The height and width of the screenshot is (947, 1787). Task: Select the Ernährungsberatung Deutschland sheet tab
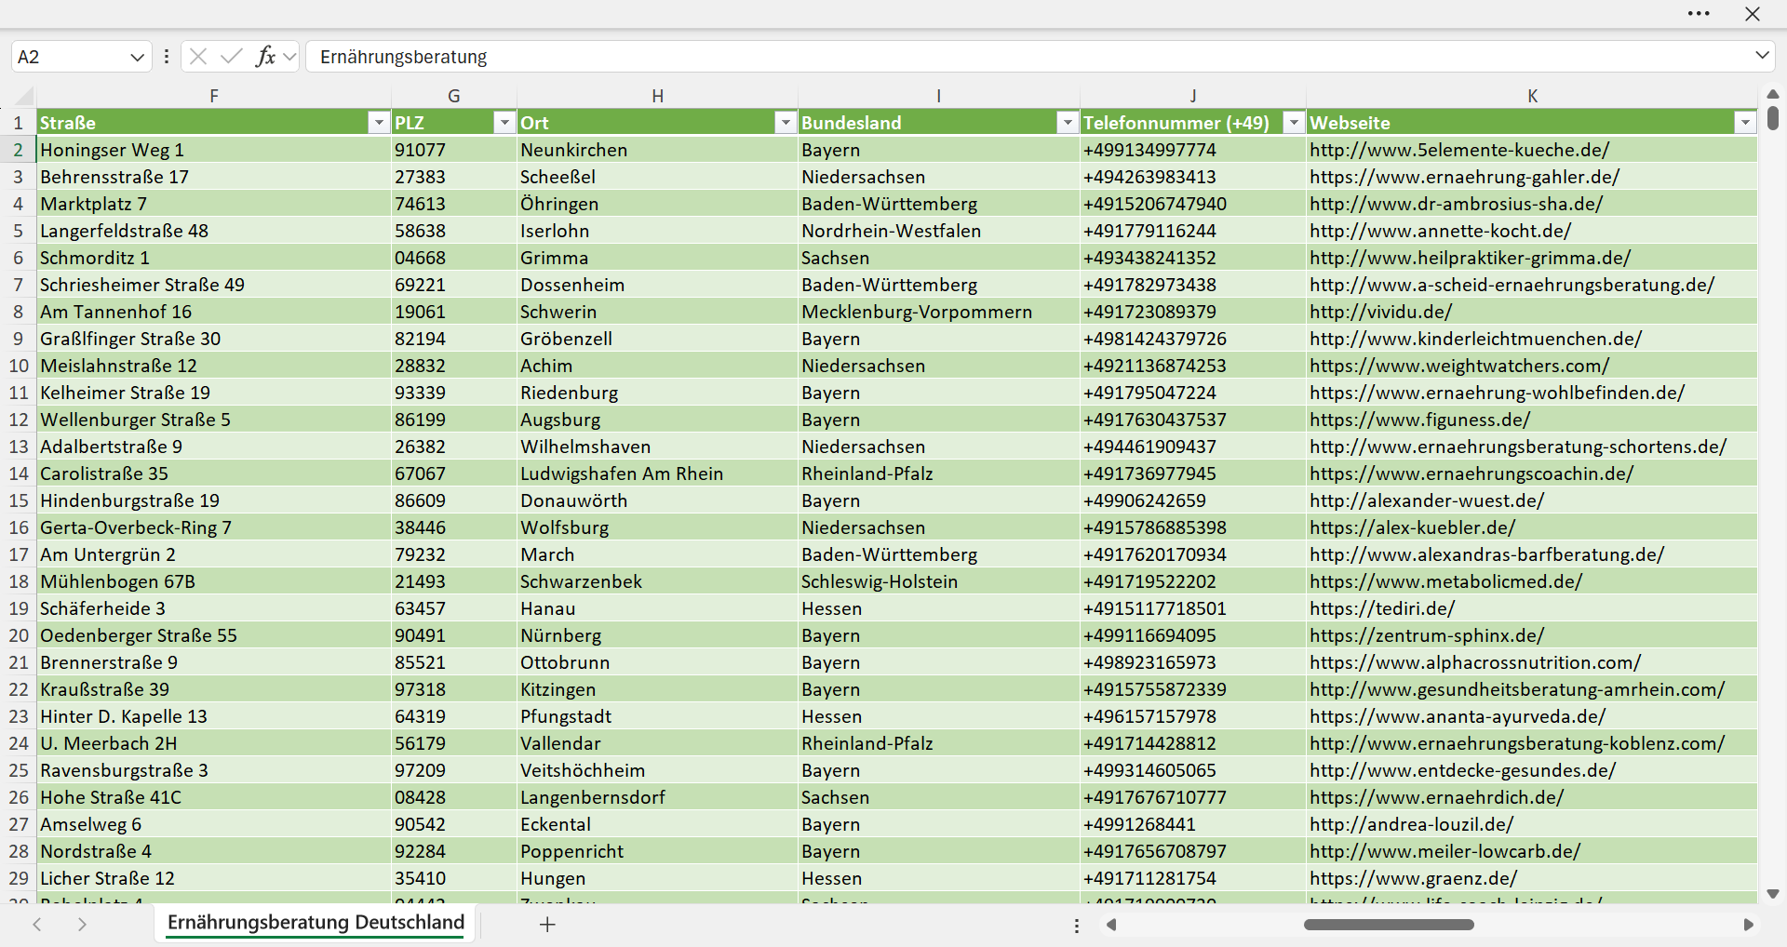click(316, 923)
